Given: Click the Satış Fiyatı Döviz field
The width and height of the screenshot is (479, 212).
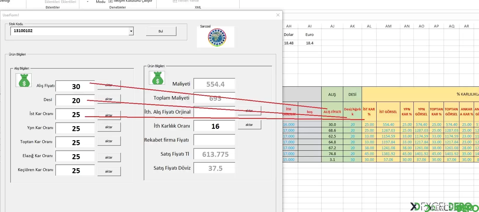Looking at the screenshot, I should pos(214,168).
